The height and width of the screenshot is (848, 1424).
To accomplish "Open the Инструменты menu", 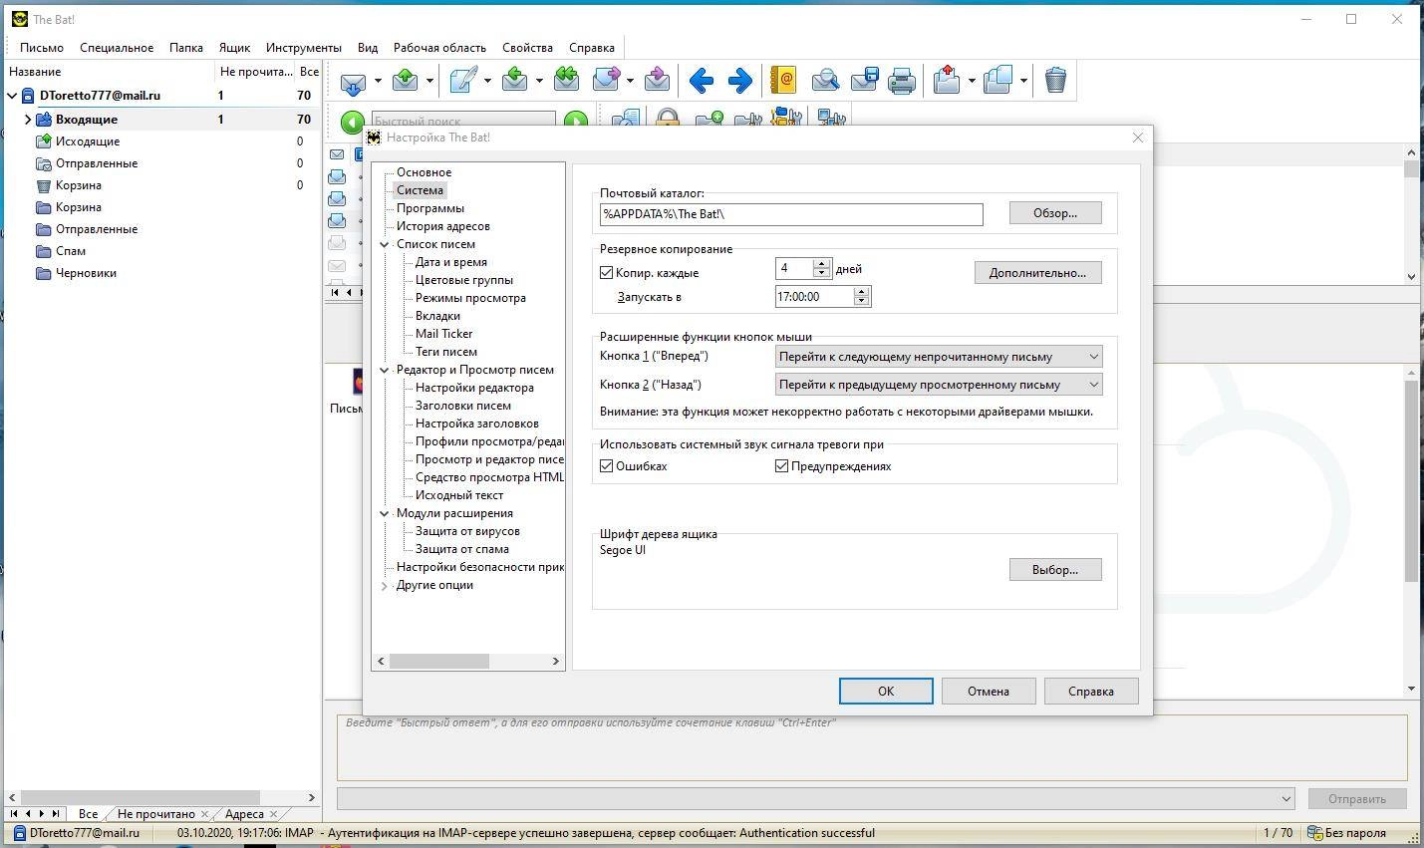I will click(303, 47).
